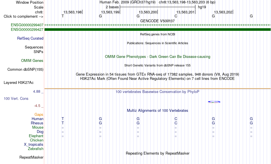Click the GTEx Gene Expression track title
271x164 pixels.
pos(157,74)
